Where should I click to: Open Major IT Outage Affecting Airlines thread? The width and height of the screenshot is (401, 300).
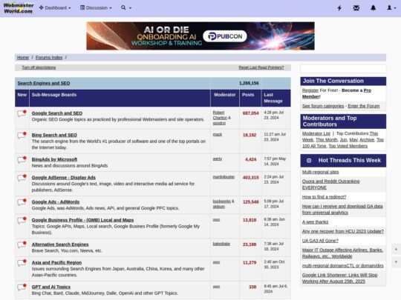point(342,253)
